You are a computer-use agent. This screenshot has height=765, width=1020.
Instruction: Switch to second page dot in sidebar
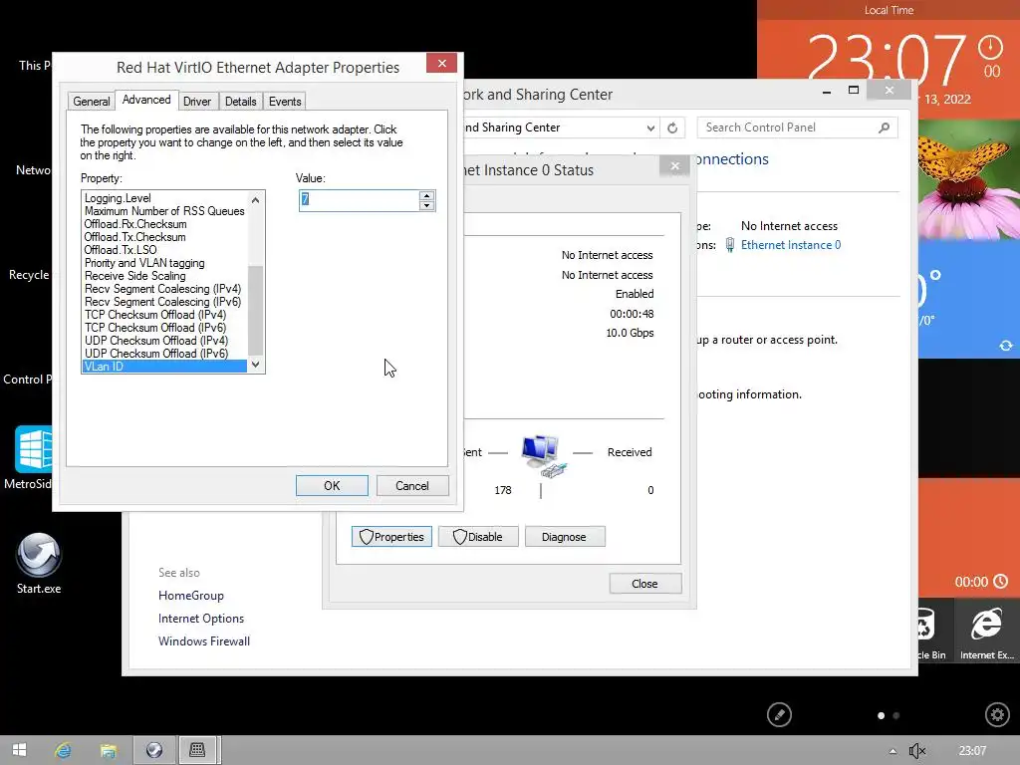point(896,715)
